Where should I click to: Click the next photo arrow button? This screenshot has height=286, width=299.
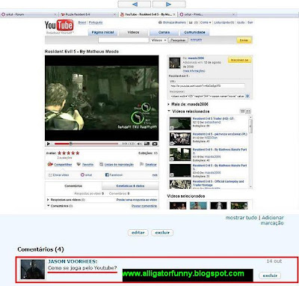pos(169,4)
